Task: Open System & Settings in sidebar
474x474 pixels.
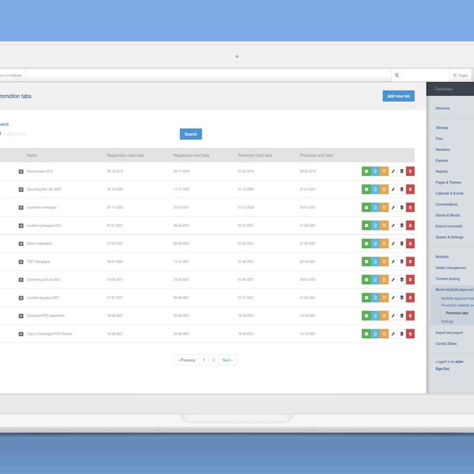Action: pyautogui.click(x=449, y=237)
